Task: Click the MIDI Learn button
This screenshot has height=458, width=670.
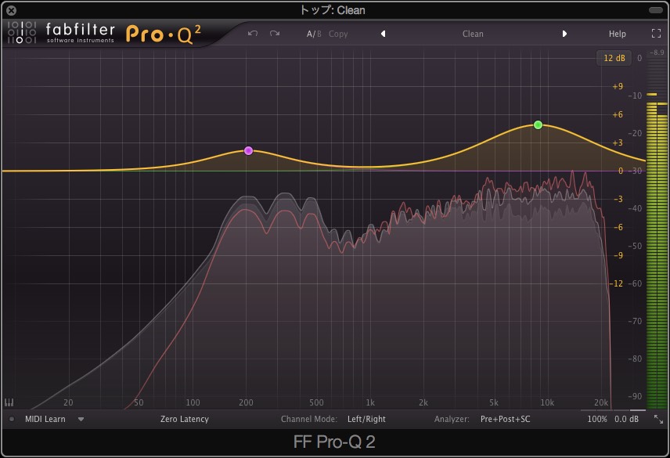Action: pyautogui.click(x=45, y=419)
